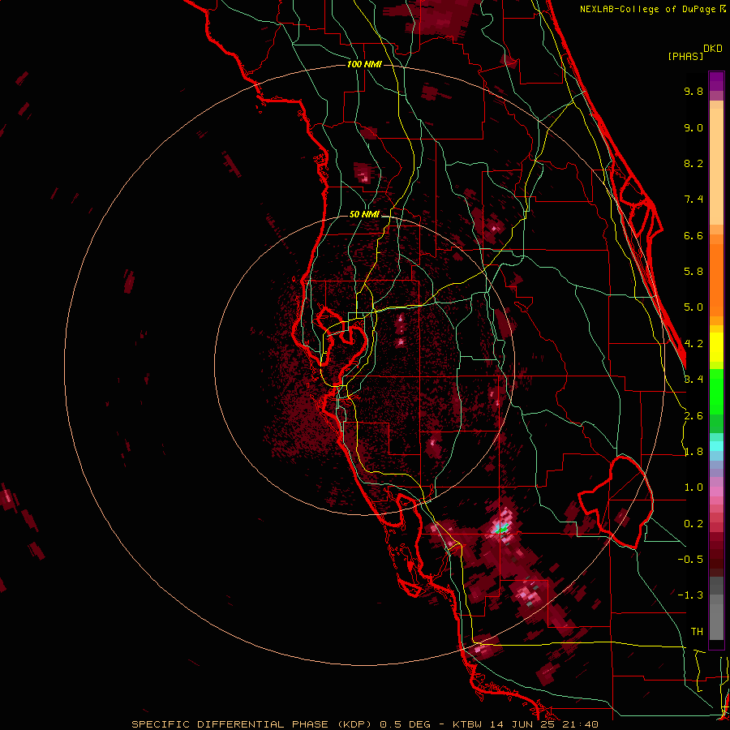This screenshot has width=730, height=730.
Task: Select the 3.4 scale value
Action: point(693,380)
